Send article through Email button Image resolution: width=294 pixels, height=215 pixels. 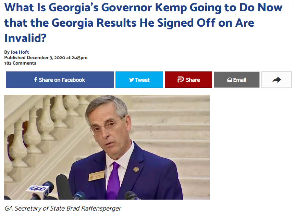237,80
